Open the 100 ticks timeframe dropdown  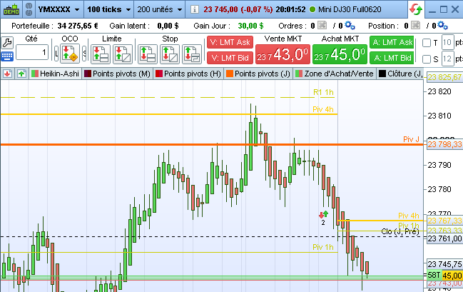109,9
